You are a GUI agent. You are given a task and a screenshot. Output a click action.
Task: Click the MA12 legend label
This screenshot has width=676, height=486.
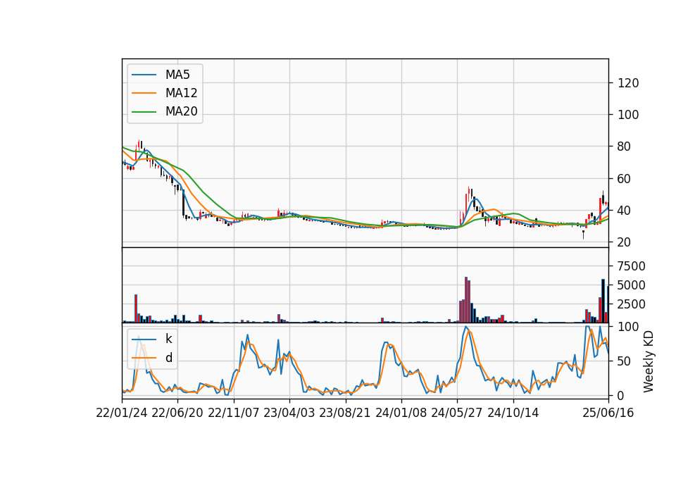tap(181, 93)
